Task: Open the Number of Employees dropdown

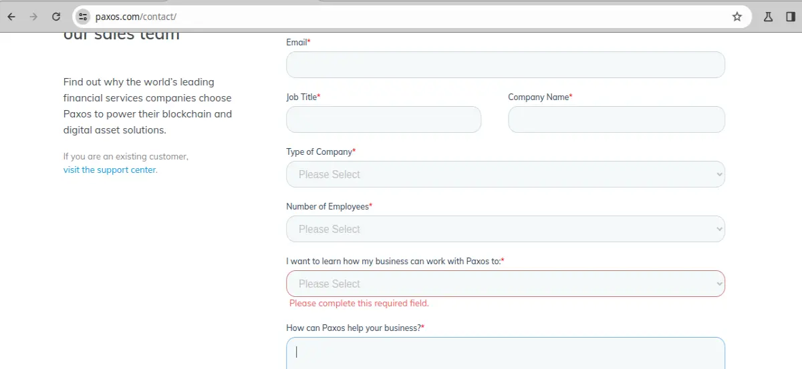Action: (x=505, y=229)
